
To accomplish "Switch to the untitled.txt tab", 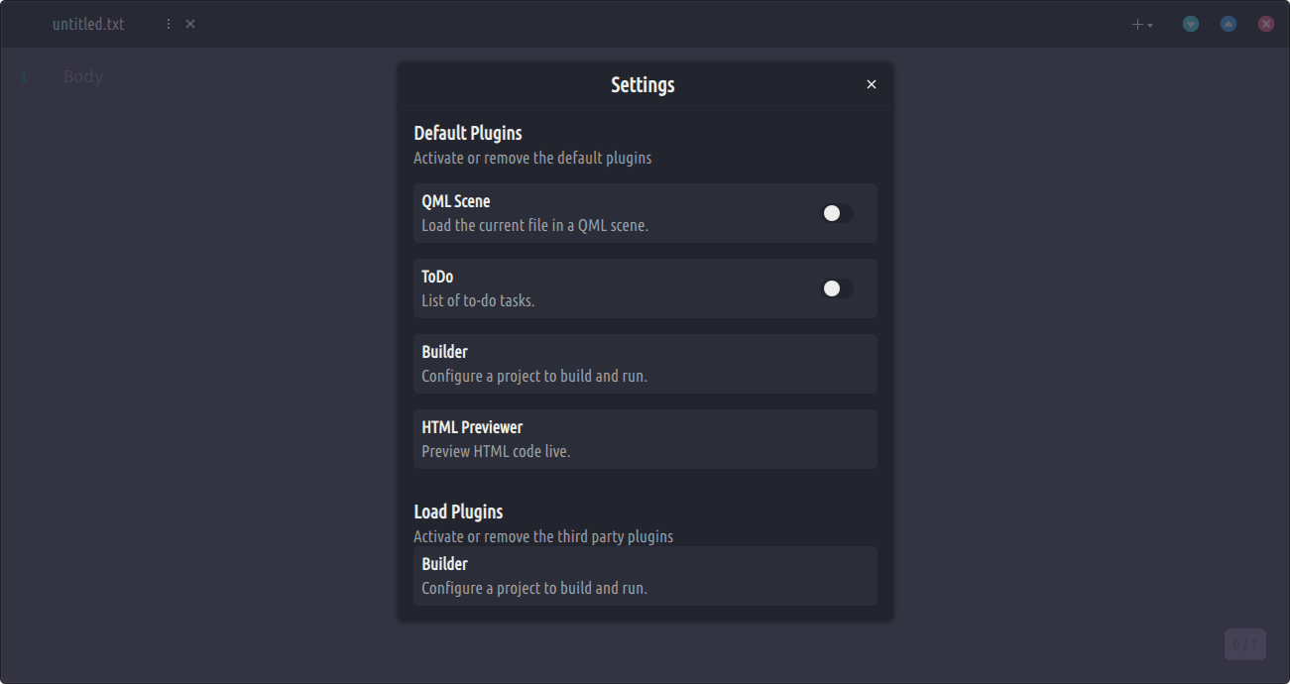I will (x=88, y=24).
